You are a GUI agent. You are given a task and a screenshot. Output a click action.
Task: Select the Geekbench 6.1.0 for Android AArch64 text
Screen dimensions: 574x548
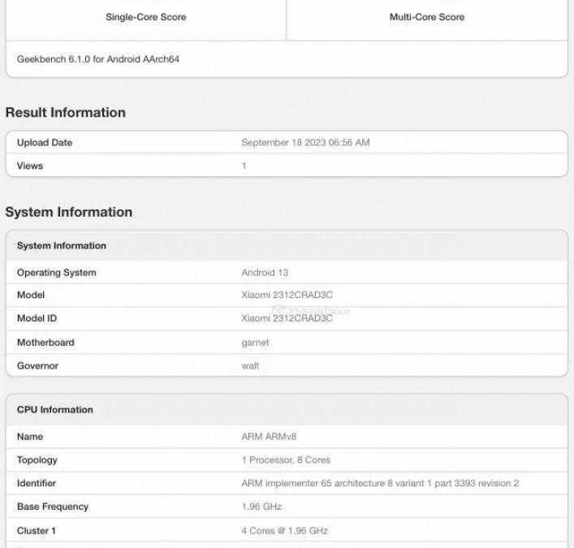(98, 59)
